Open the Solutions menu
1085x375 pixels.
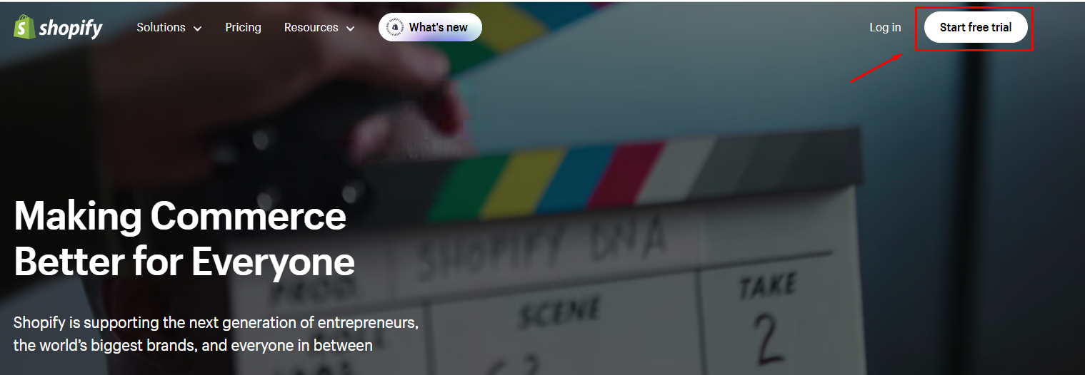[x=169, y=27]
